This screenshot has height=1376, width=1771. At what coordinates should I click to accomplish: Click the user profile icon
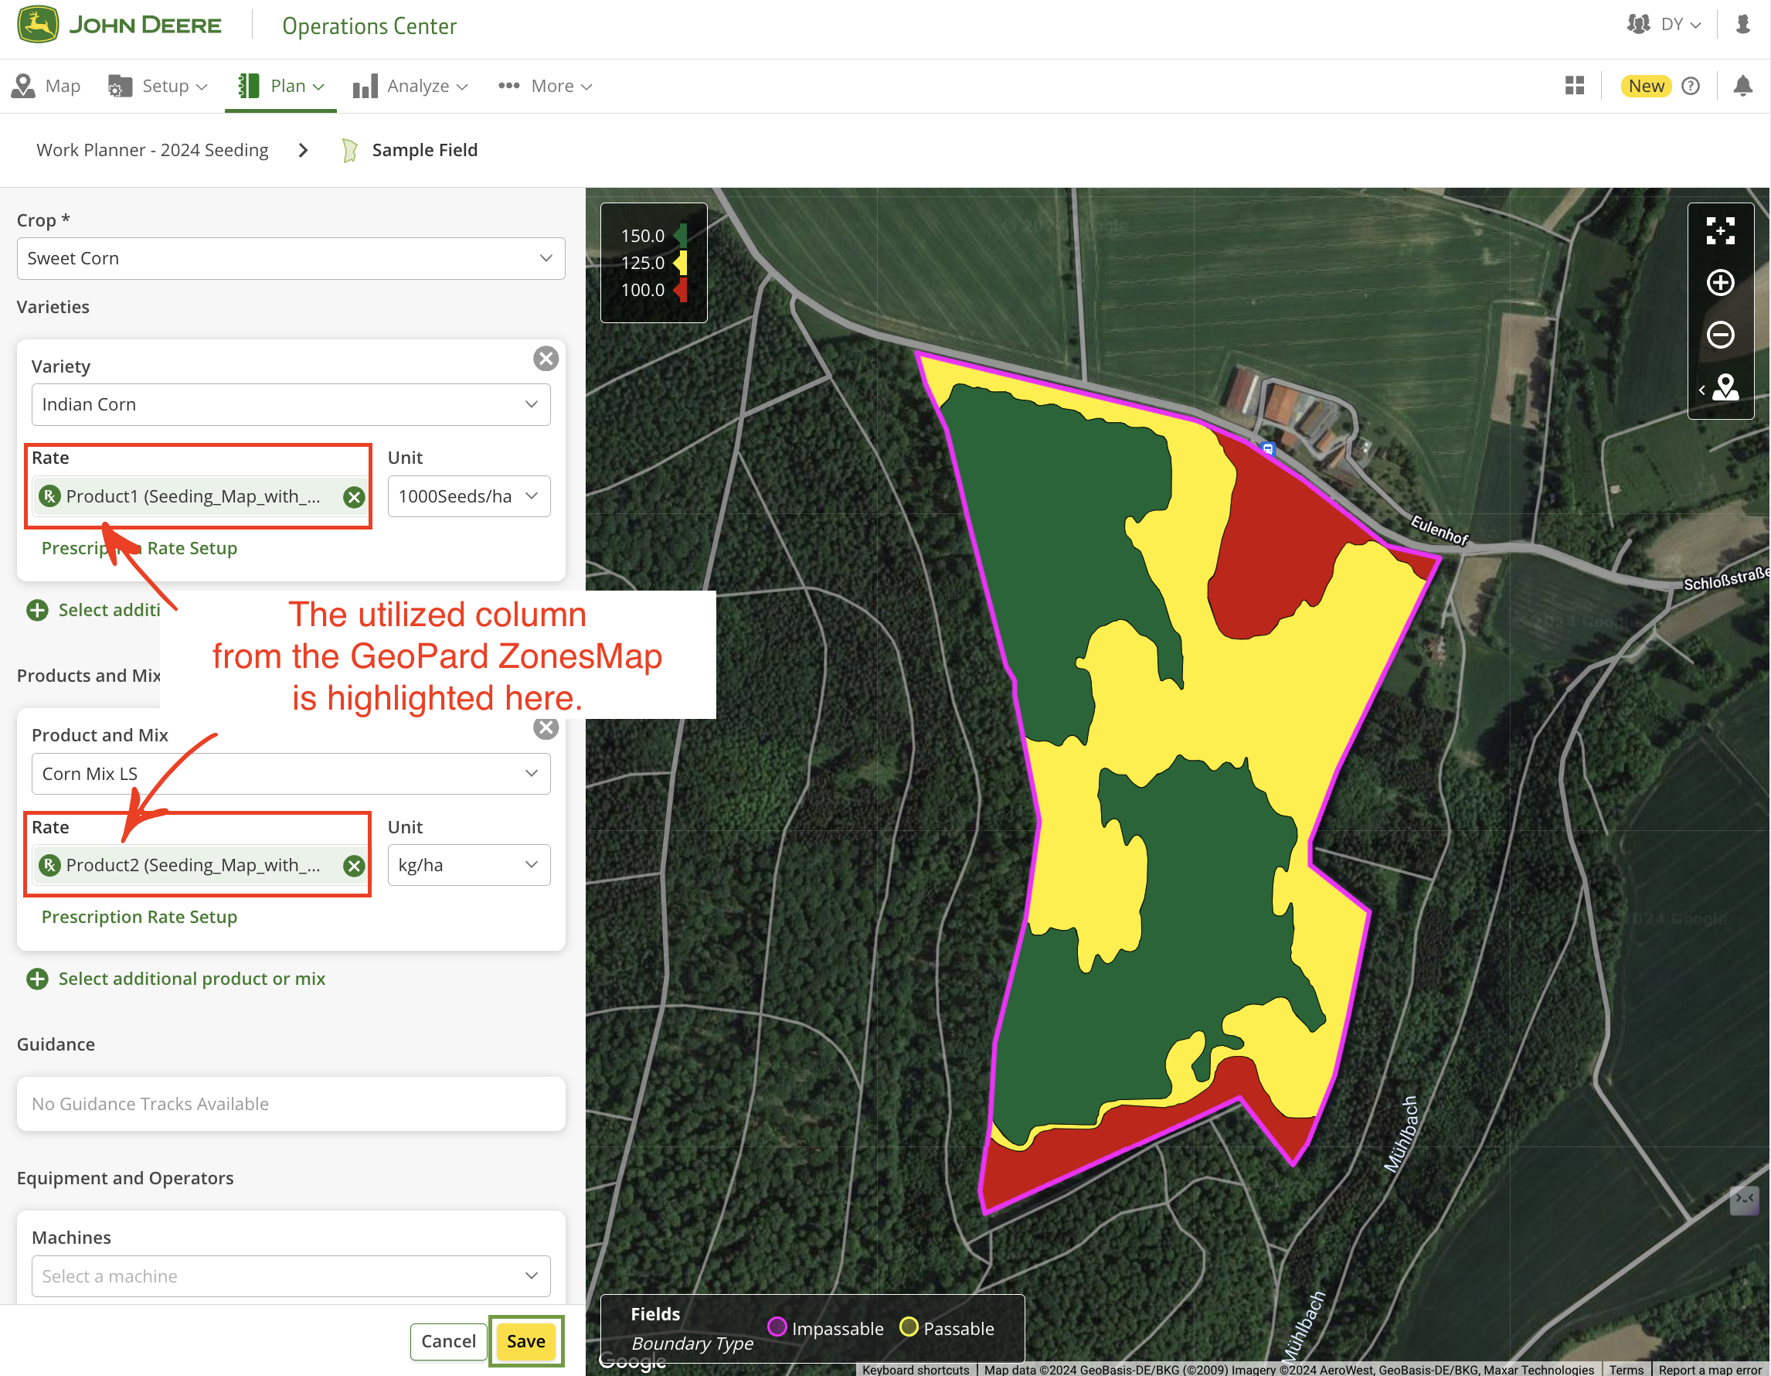tap(1742, 24)
